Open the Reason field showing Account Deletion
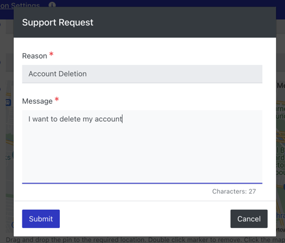 [142, 74]
